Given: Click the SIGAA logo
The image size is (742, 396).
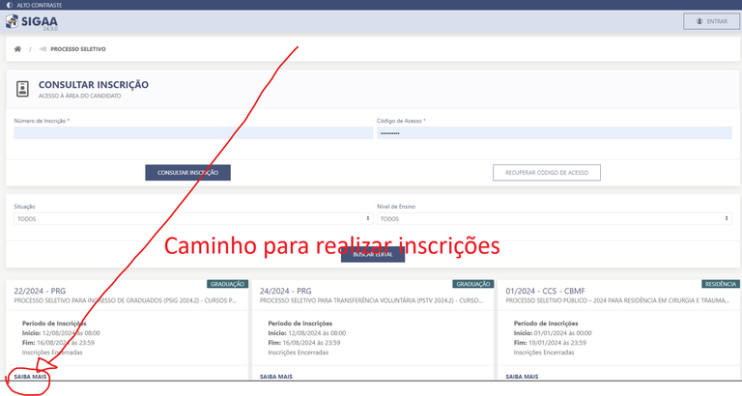Looking at the screenshot, I should [31, 20].
